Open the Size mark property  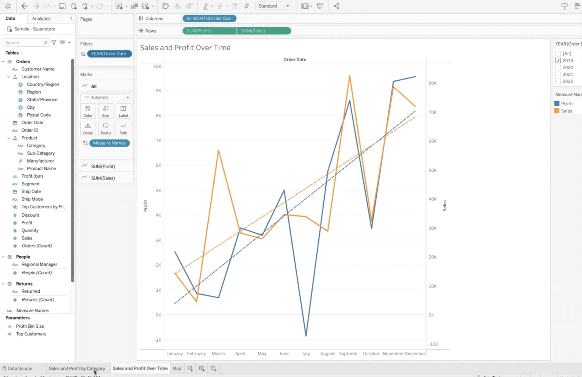[106, 111]
